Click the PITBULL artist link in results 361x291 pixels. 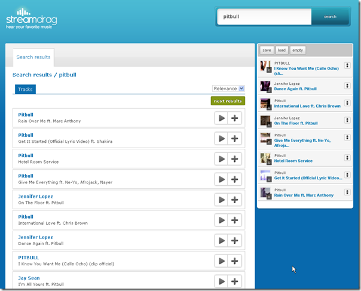click(x=28, y=258)
